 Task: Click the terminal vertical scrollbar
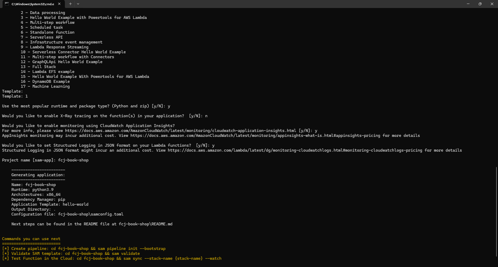tap(496, 211)
